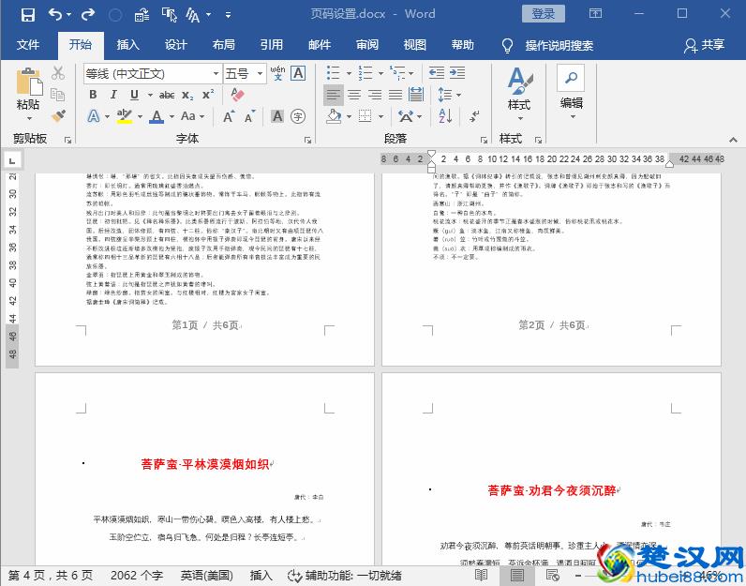Screen dimensions: 746x586
Task: Switch to the 审阅 tab
Action: (x=367, y=45)
